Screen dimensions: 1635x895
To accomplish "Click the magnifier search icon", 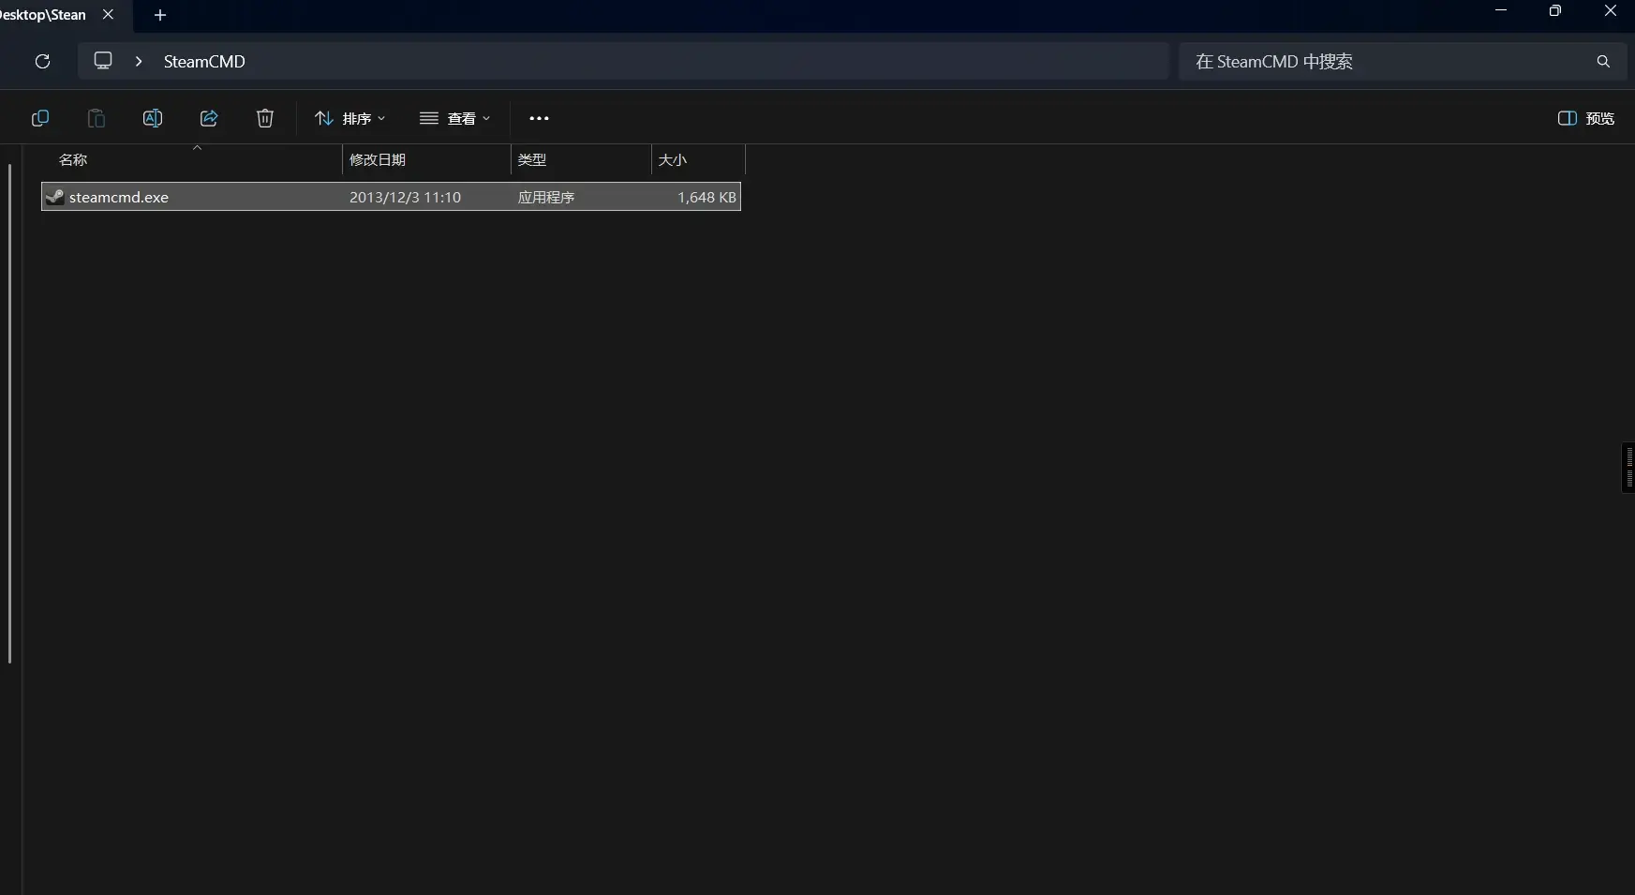I will pos(1603,61).
